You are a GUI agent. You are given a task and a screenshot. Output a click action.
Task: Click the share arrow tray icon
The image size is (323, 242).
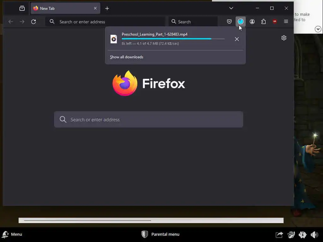click(x=279, y=234)
